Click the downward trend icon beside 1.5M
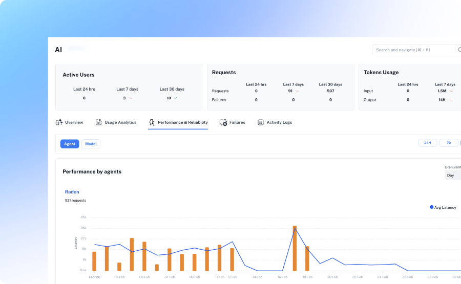 (x=451, y=91)
